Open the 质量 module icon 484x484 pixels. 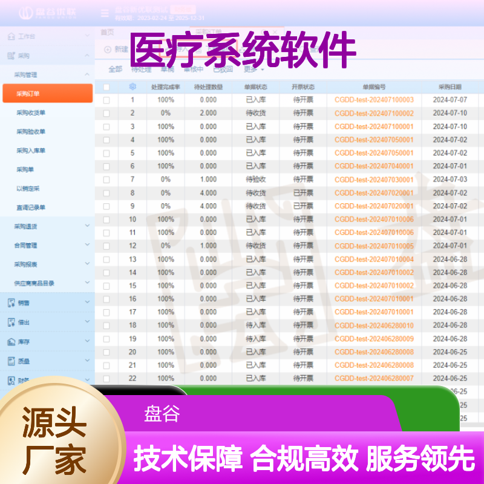[x=11, y=361]
